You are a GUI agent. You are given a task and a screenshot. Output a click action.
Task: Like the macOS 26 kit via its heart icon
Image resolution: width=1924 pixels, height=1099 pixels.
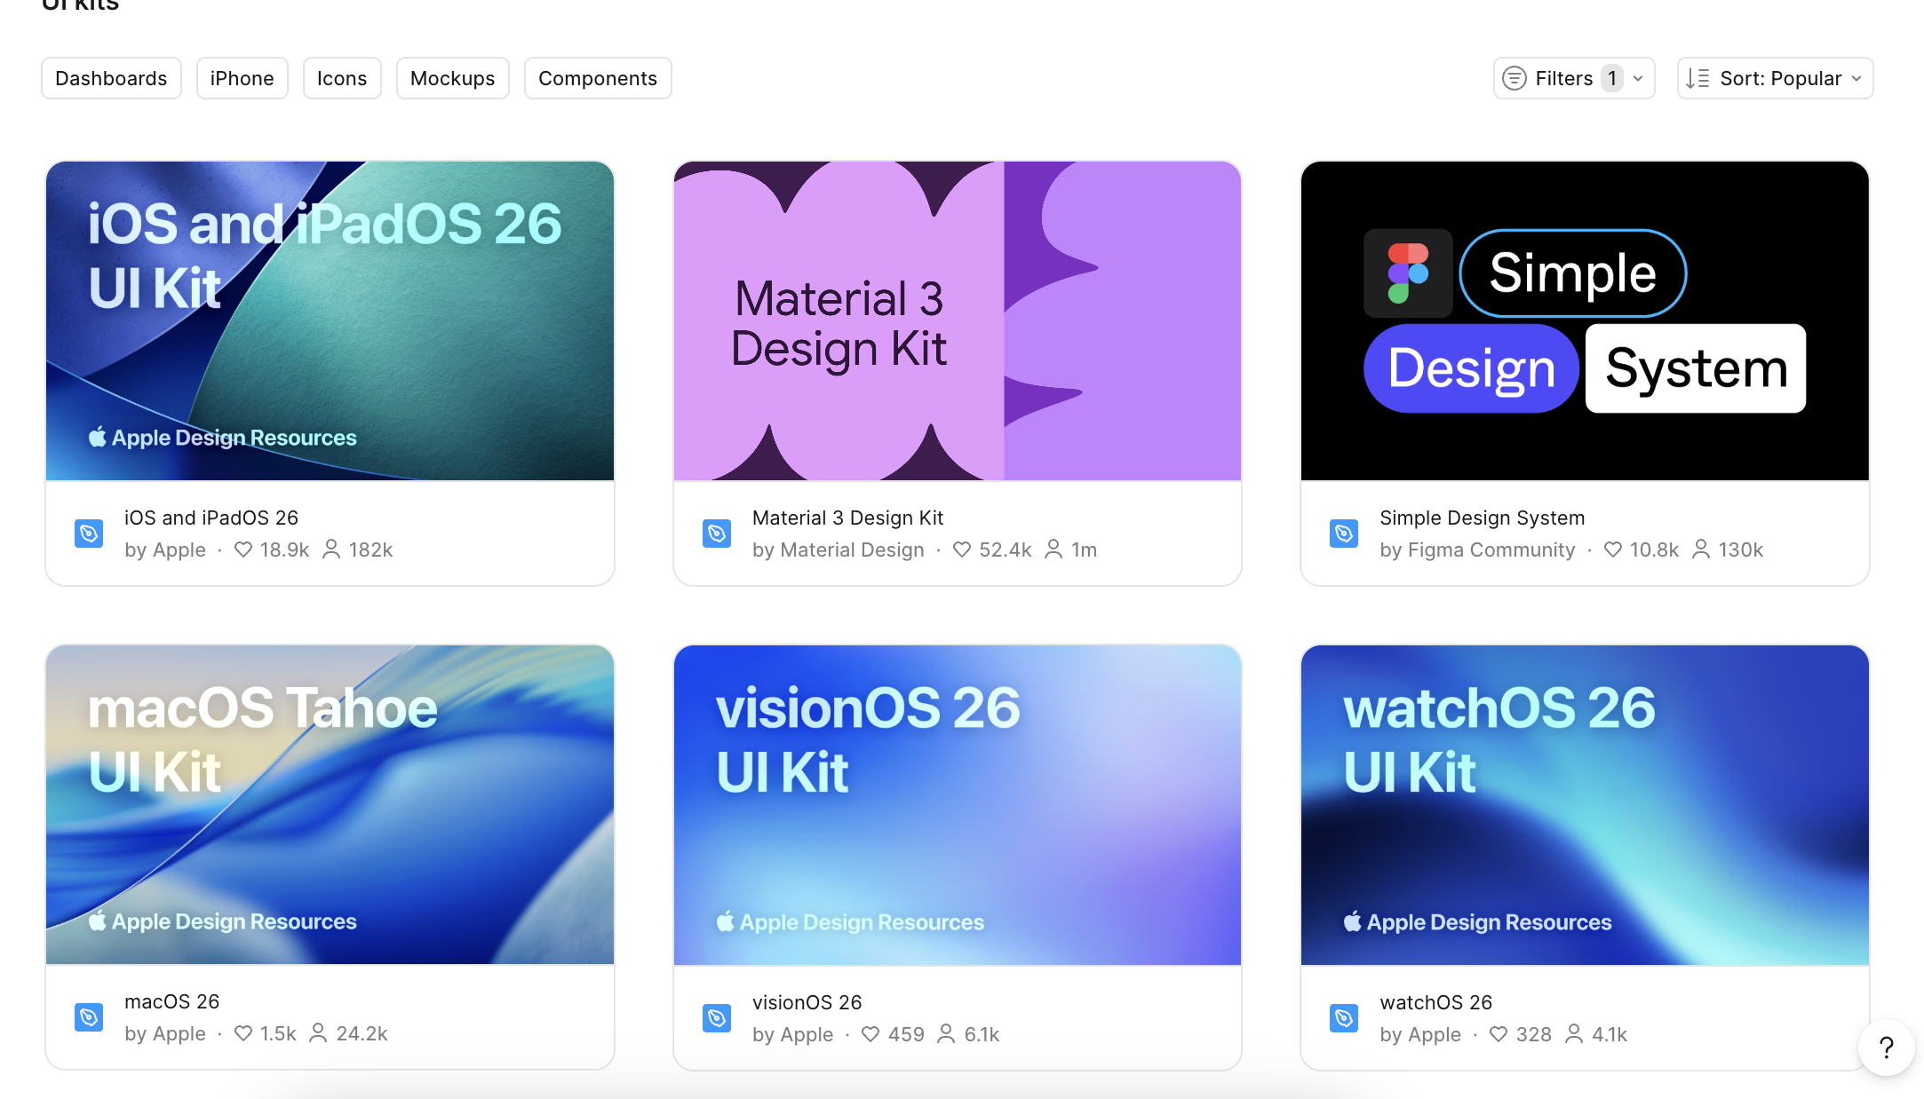(243, 1033)
